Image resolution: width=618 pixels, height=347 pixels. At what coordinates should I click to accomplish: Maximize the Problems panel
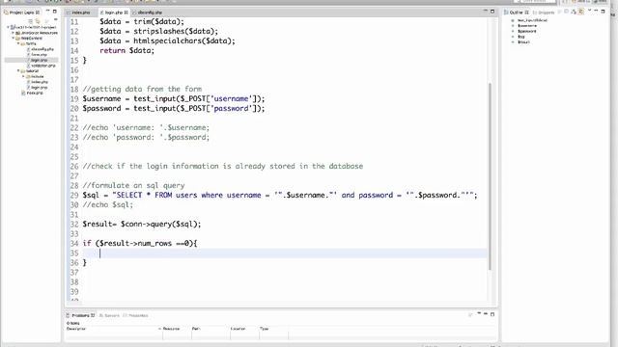point(492,314)
